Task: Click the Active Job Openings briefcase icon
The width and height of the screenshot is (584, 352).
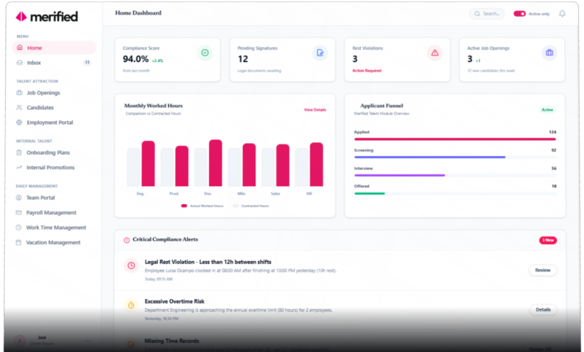Action: coord(549,53)
